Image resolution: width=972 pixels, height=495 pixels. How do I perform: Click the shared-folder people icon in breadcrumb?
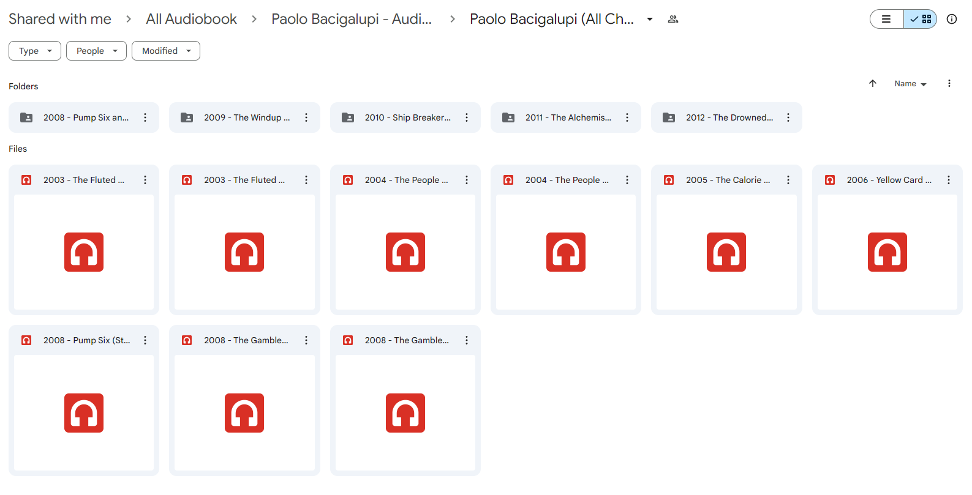tap(673, 19)
